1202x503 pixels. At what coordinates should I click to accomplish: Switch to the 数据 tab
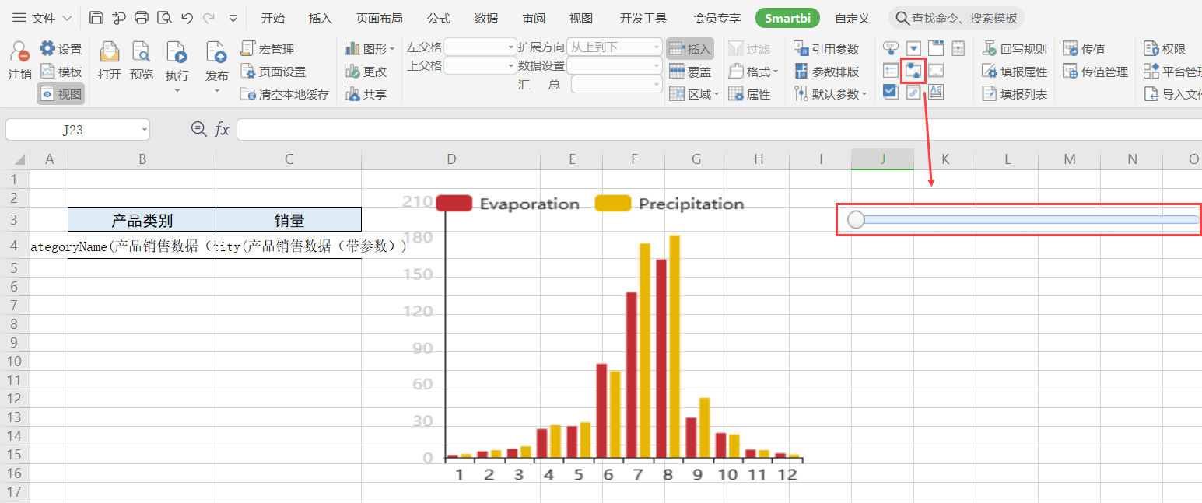coord(486,18)
